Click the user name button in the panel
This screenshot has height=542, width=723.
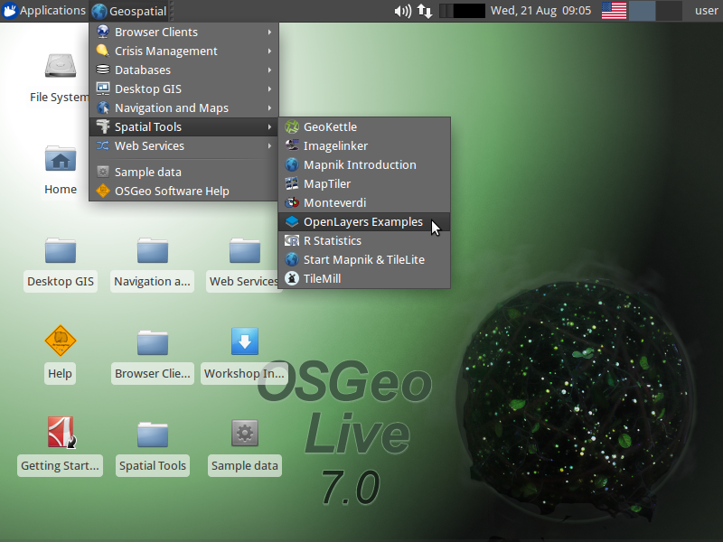click(x=706, y=11)
